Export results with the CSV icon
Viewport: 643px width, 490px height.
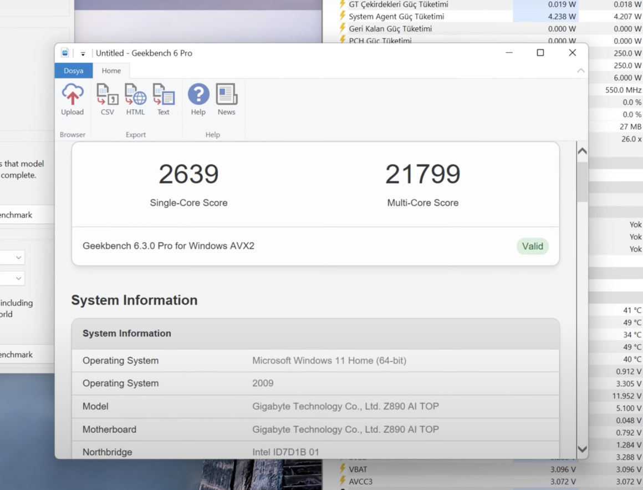coord(108,94)
